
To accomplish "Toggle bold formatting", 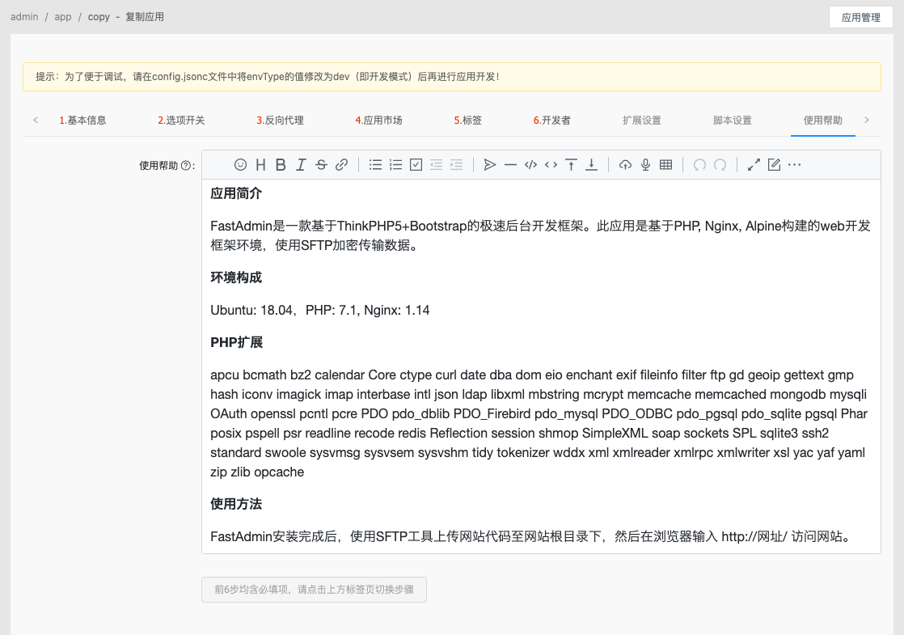I will click(x=280, y=164).
